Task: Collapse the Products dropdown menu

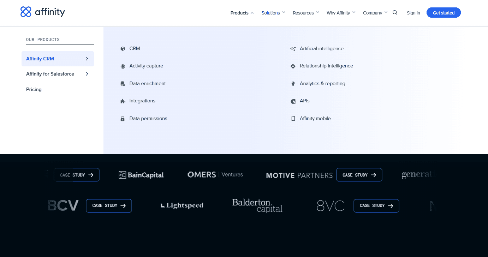Action: (x=242, y=13)
